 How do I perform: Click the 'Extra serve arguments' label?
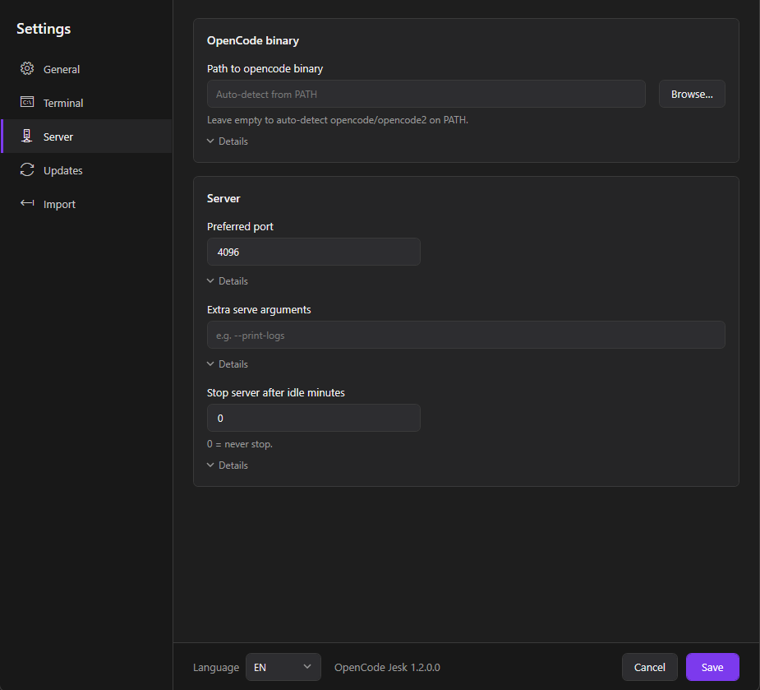point(259,309)
